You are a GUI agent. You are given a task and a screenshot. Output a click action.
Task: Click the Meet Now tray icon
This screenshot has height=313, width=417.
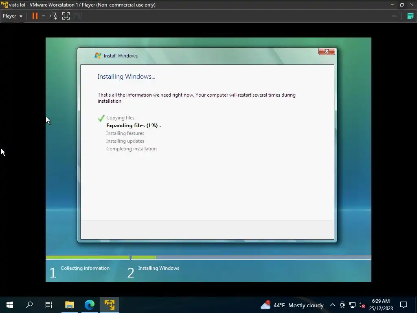tap(342, 305)
